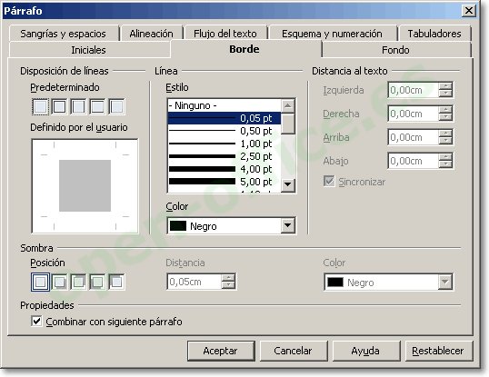Select the Borde tab
The image size is (489, 377).
point(244,49)
